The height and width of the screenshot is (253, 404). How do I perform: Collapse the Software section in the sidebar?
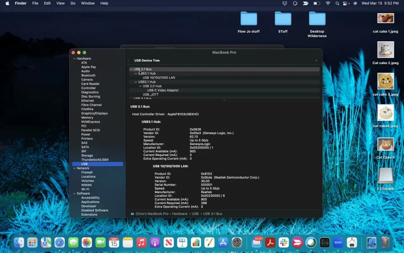pos(74,194)
